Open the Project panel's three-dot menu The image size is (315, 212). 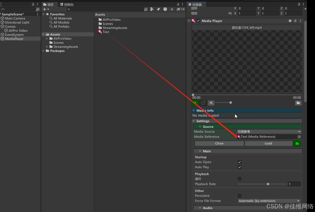183,4
